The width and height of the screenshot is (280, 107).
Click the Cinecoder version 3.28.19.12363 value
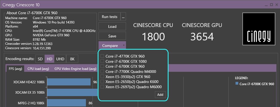[43, 44]
